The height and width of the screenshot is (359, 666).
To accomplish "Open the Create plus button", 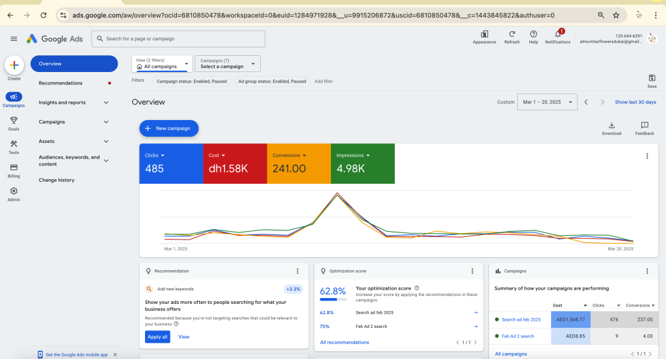I will click(x=14, y=66).
